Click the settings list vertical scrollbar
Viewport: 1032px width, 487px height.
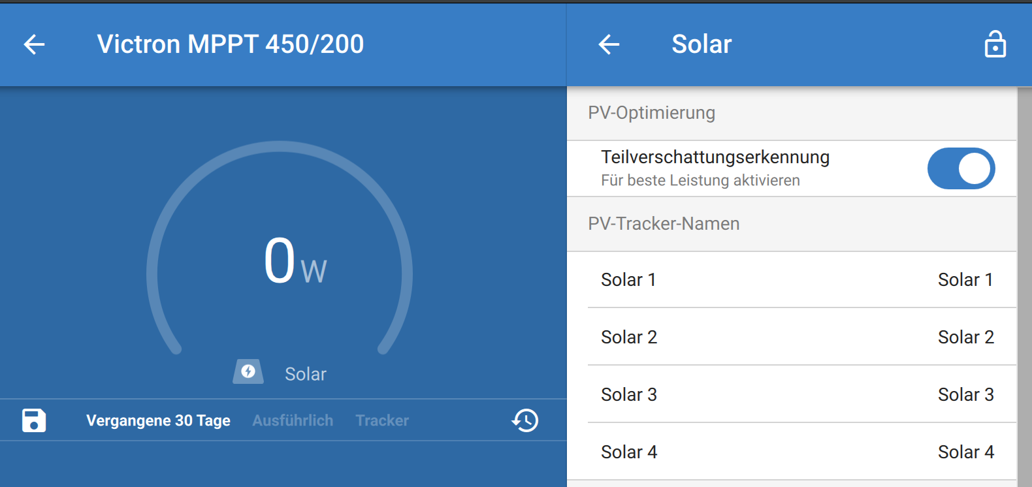(x=1024, y=287)
